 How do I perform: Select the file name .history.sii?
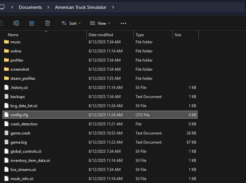(19, 88)
